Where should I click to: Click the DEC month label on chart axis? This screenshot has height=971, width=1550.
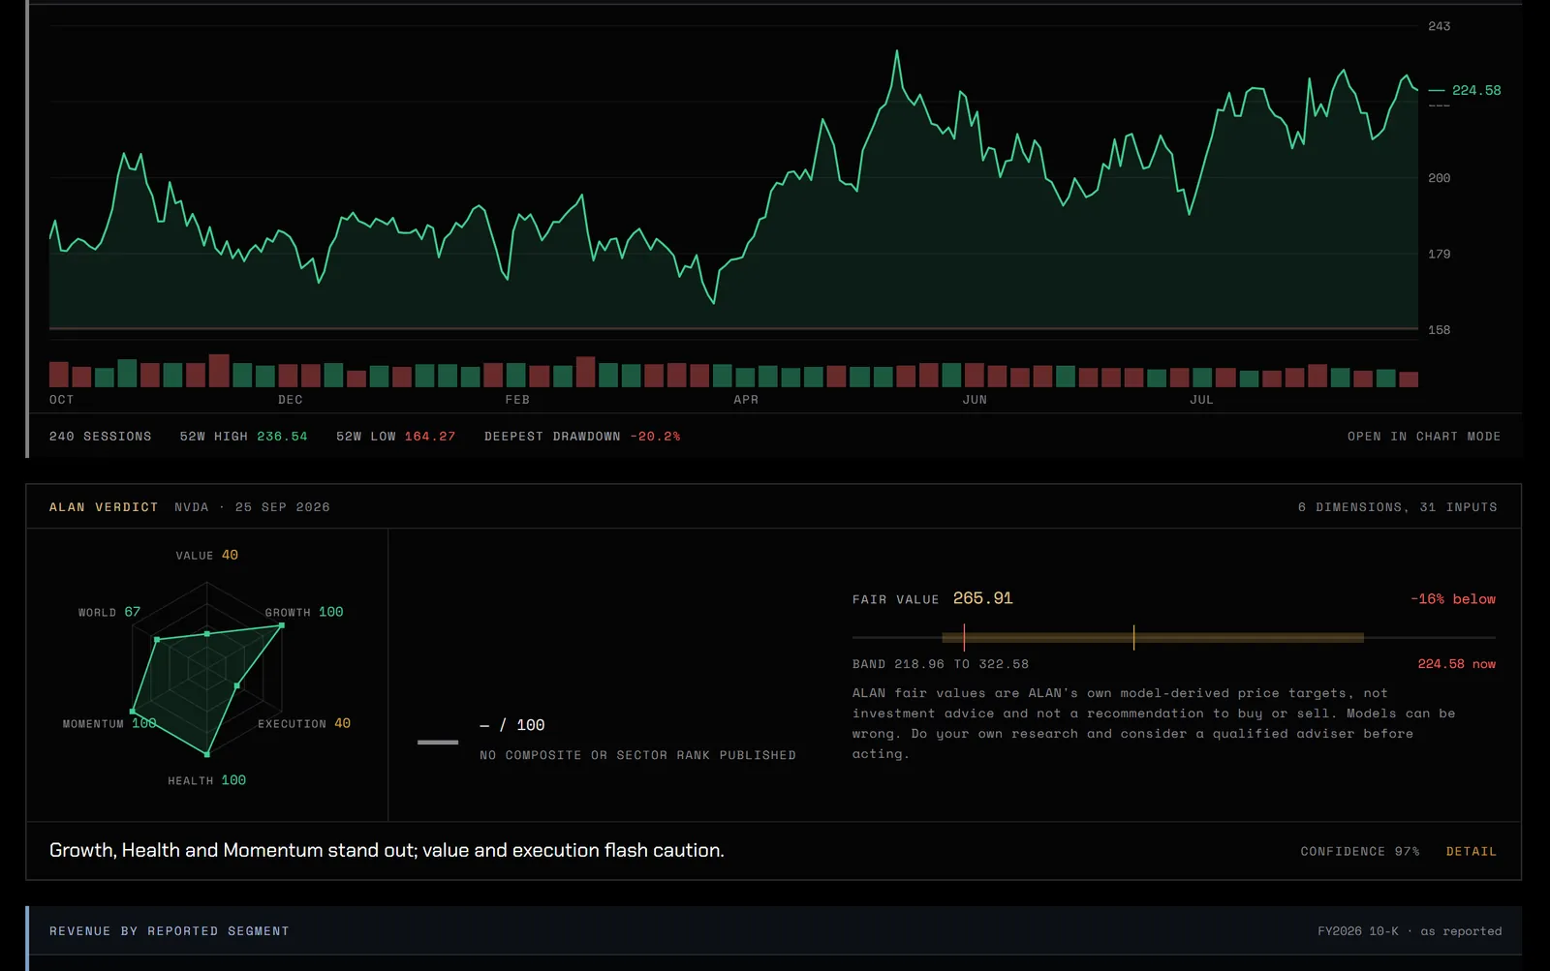point(291,400)
